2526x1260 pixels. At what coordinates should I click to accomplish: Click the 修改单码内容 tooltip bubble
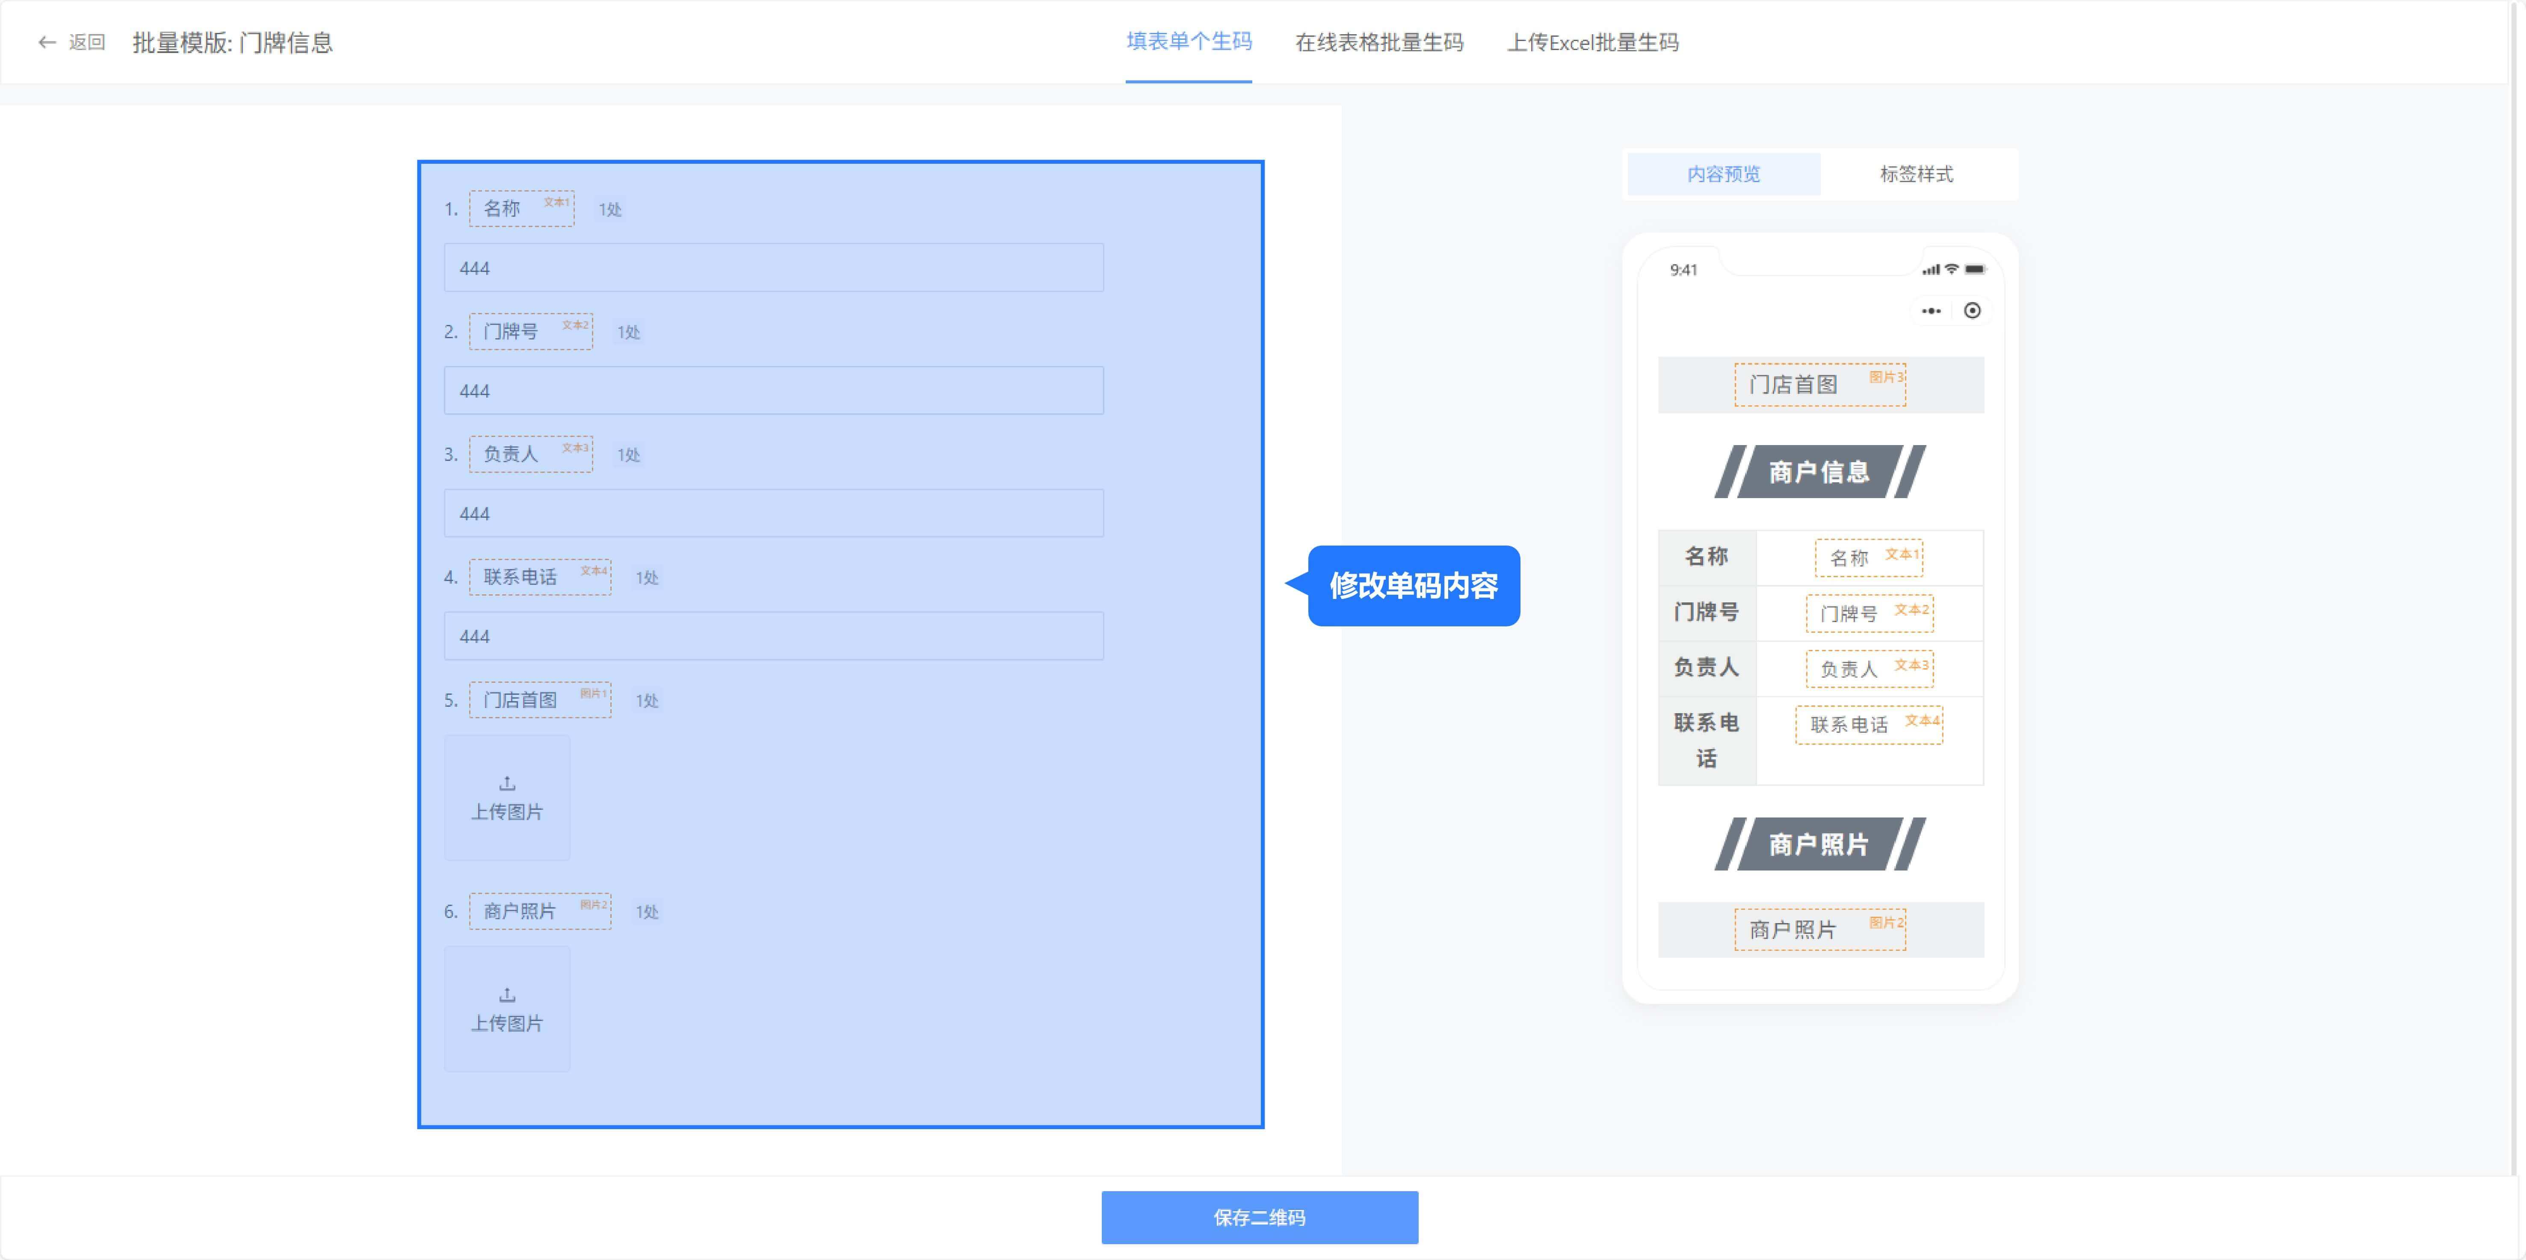(x=1413, y=585)
